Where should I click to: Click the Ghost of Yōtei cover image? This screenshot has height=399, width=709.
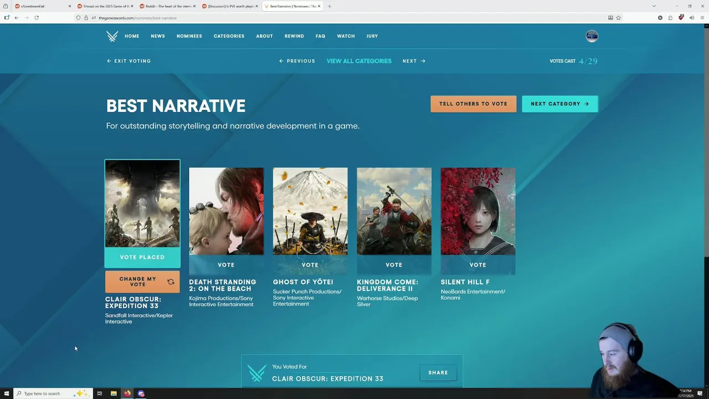pos(310,211)
